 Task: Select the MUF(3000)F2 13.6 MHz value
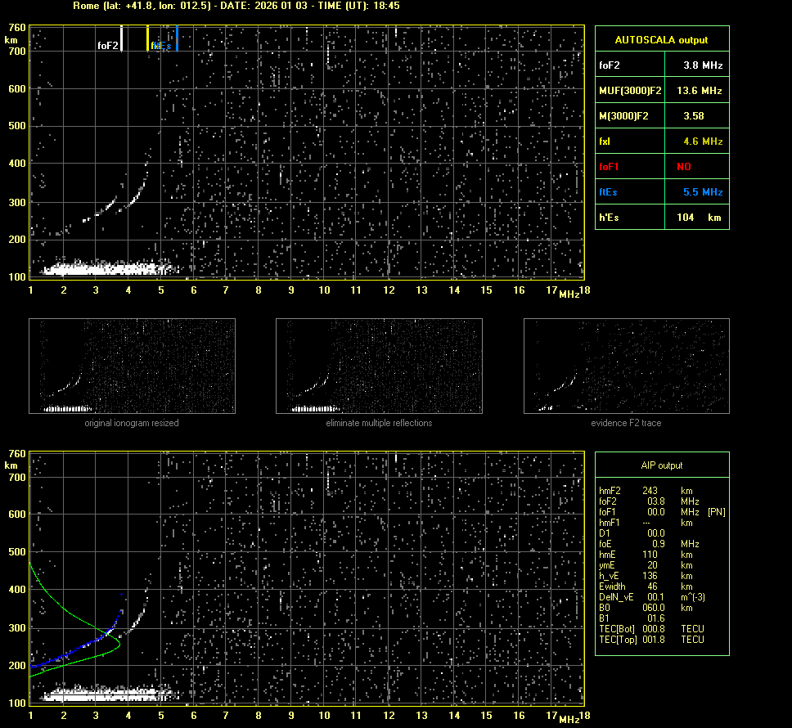(702, 90)
